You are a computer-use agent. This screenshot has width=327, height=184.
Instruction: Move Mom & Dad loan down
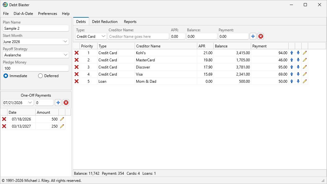pyautogui.click(x=298, y=81)
